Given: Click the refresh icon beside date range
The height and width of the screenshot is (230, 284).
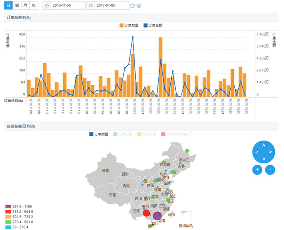Looking at the screenshot, I should coord(133,5).
